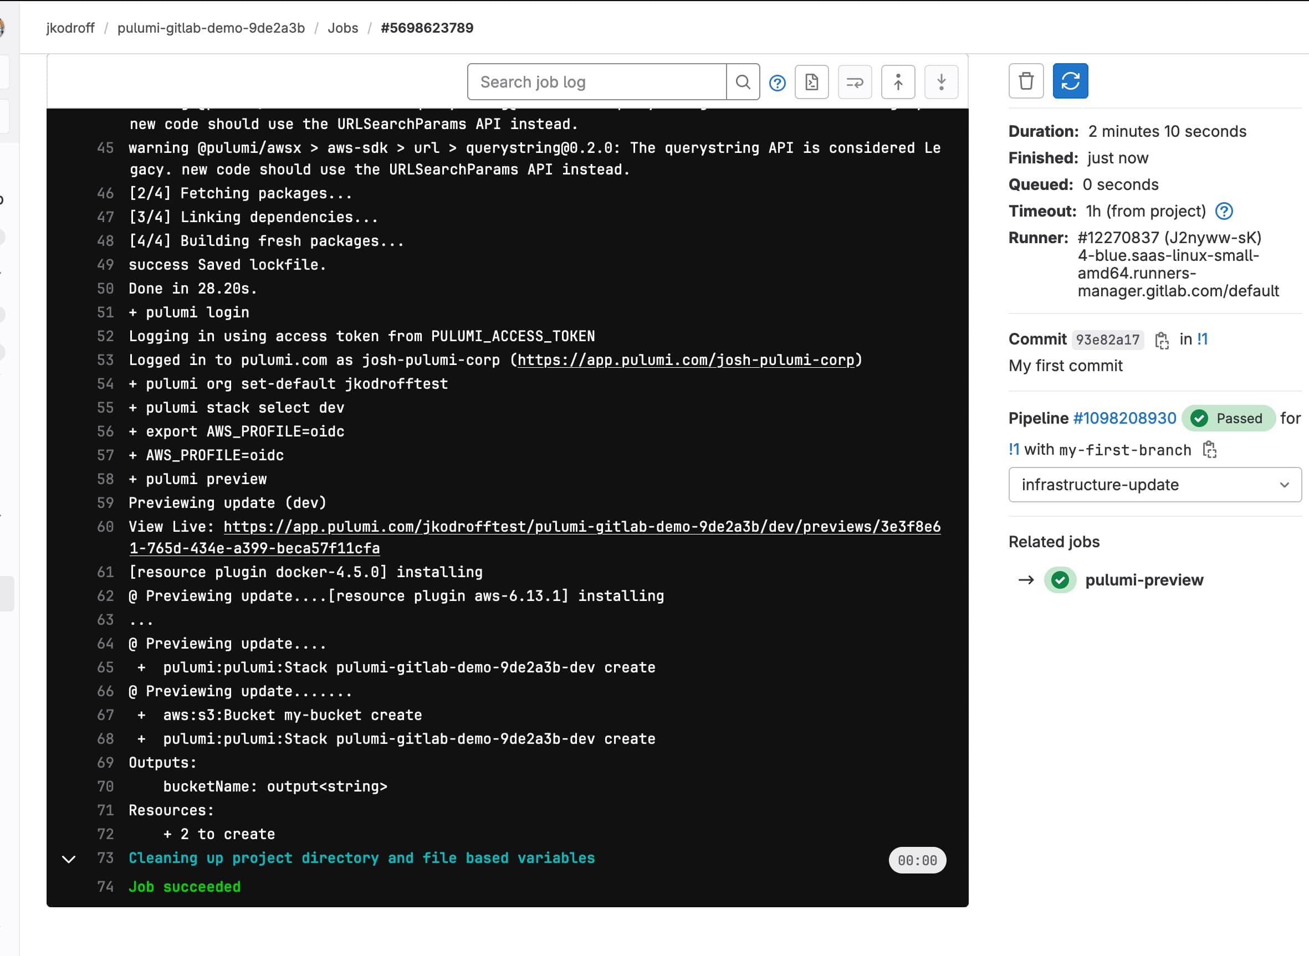Copy the branch name my-first-branch
The image size is (1309, 956).
pos(1210,450)
